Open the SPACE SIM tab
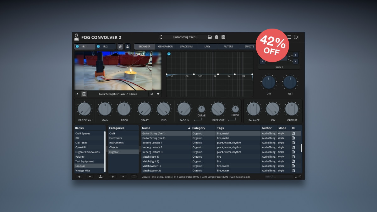The height and width of the screenshot is (212, 377). [186, 46]
